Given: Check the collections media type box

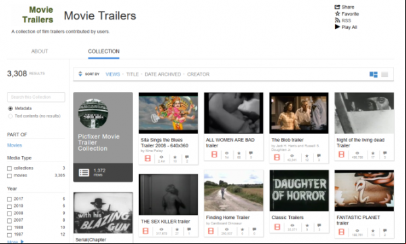Looking at the screenshot, I should coord(9,168).
